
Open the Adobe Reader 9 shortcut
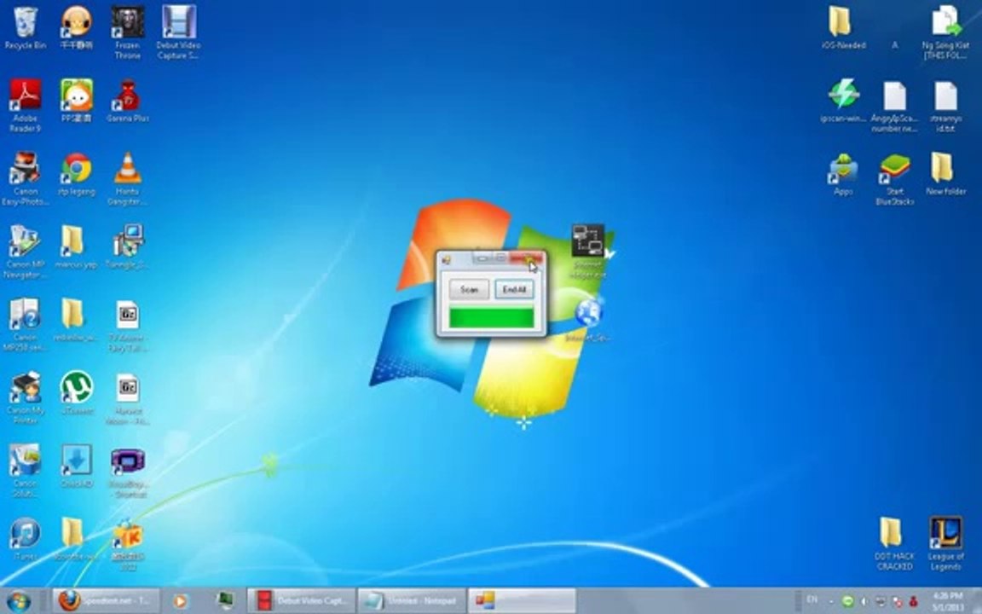(25, 105)
